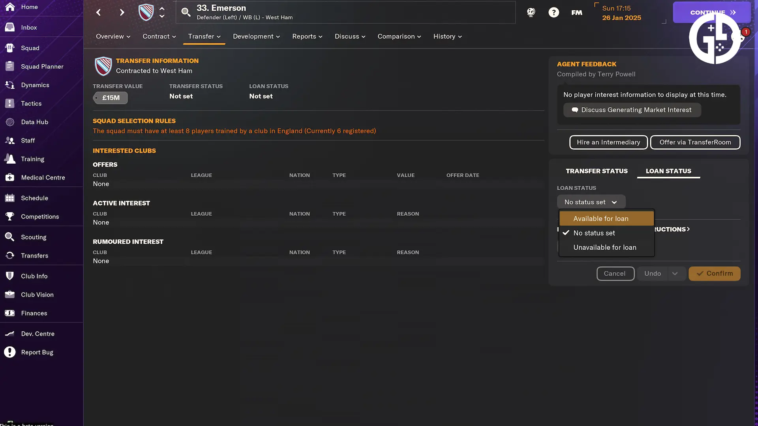Select the Tactics clipboard icon in sidebar
The image size is (758, 426).
10,103
